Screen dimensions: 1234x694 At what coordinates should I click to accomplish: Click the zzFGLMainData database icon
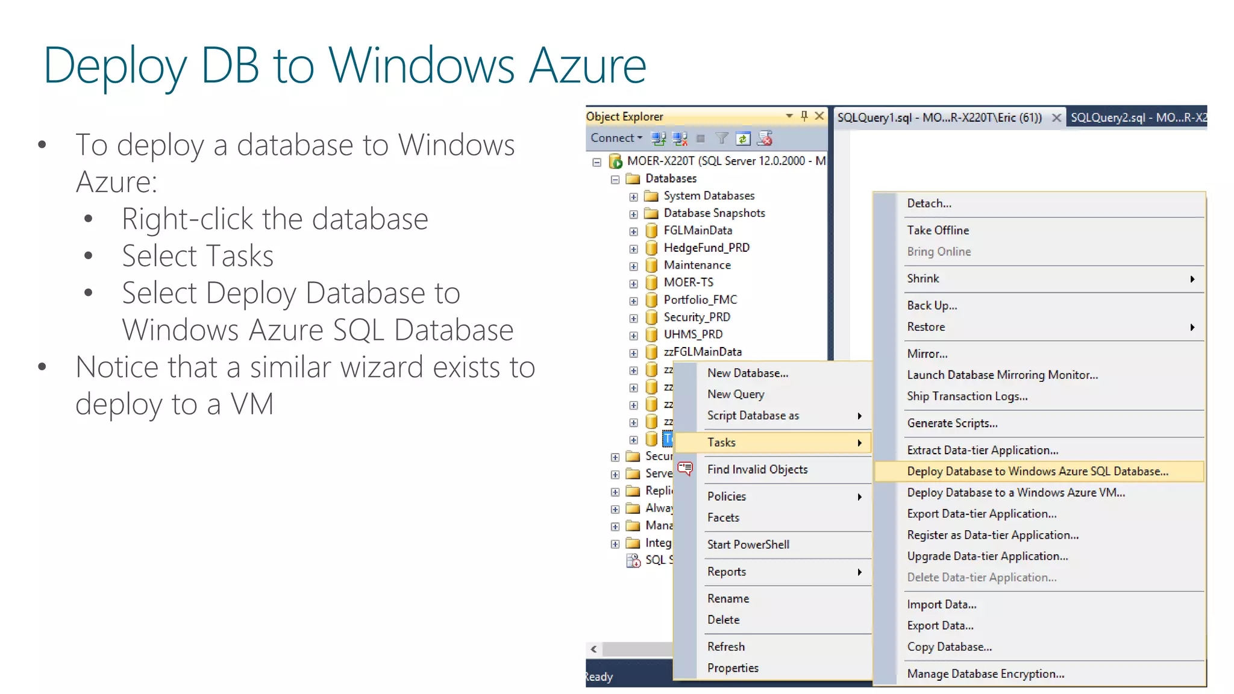click(x=651, y=352)
